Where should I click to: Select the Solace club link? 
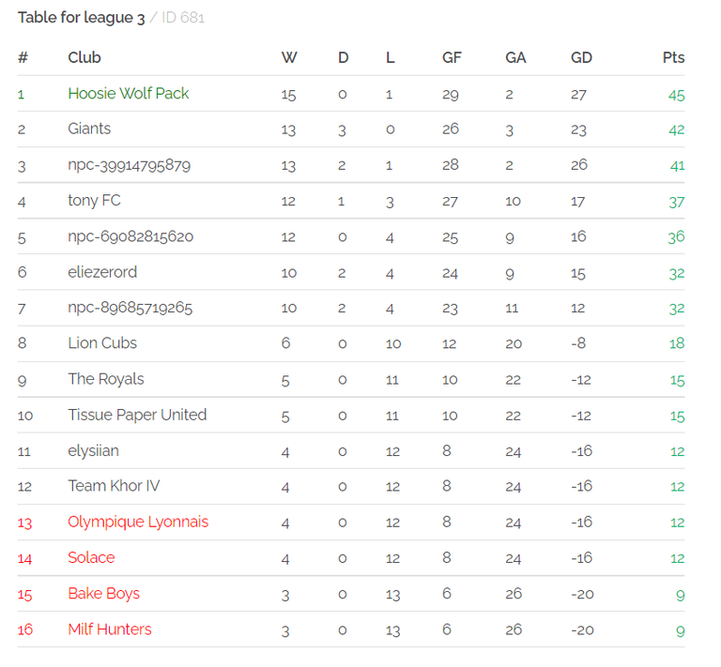click(x=91, y=557)
